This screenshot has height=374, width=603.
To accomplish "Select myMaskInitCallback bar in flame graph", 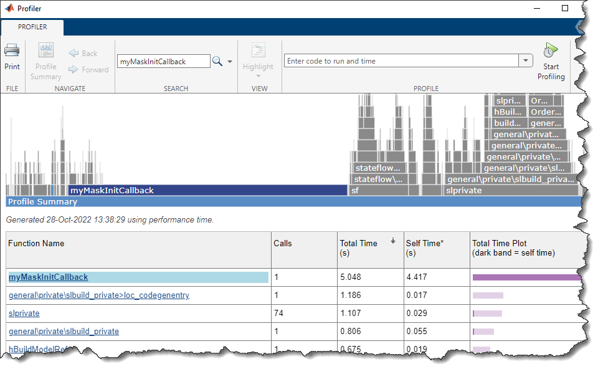I will click(207, 191).
